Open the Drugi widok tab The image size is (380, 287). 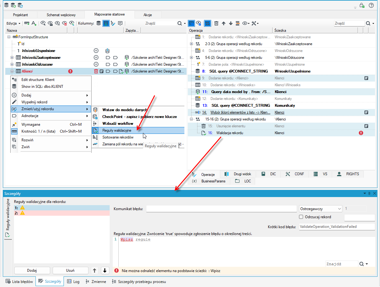click(x=238, y=174)
